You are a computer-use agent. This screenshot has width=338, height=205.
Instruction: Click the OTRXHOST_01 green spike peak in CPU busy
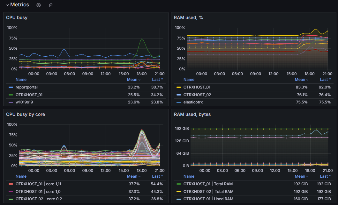(x=142, y=39)
